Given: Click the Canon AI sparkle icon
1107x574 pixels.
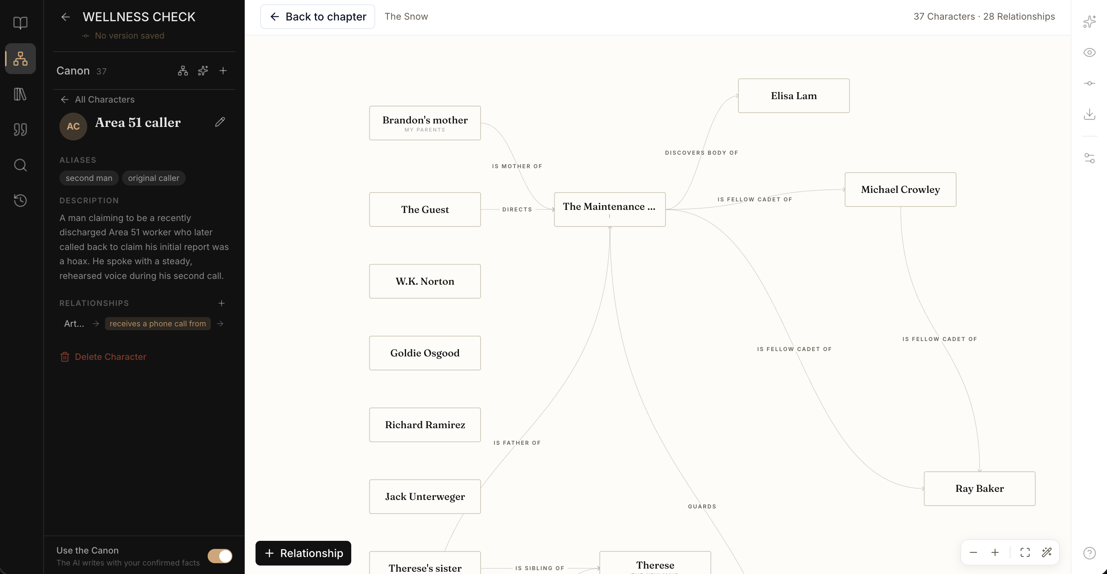Looking at the screenshot, I should (x=203, y=71).
